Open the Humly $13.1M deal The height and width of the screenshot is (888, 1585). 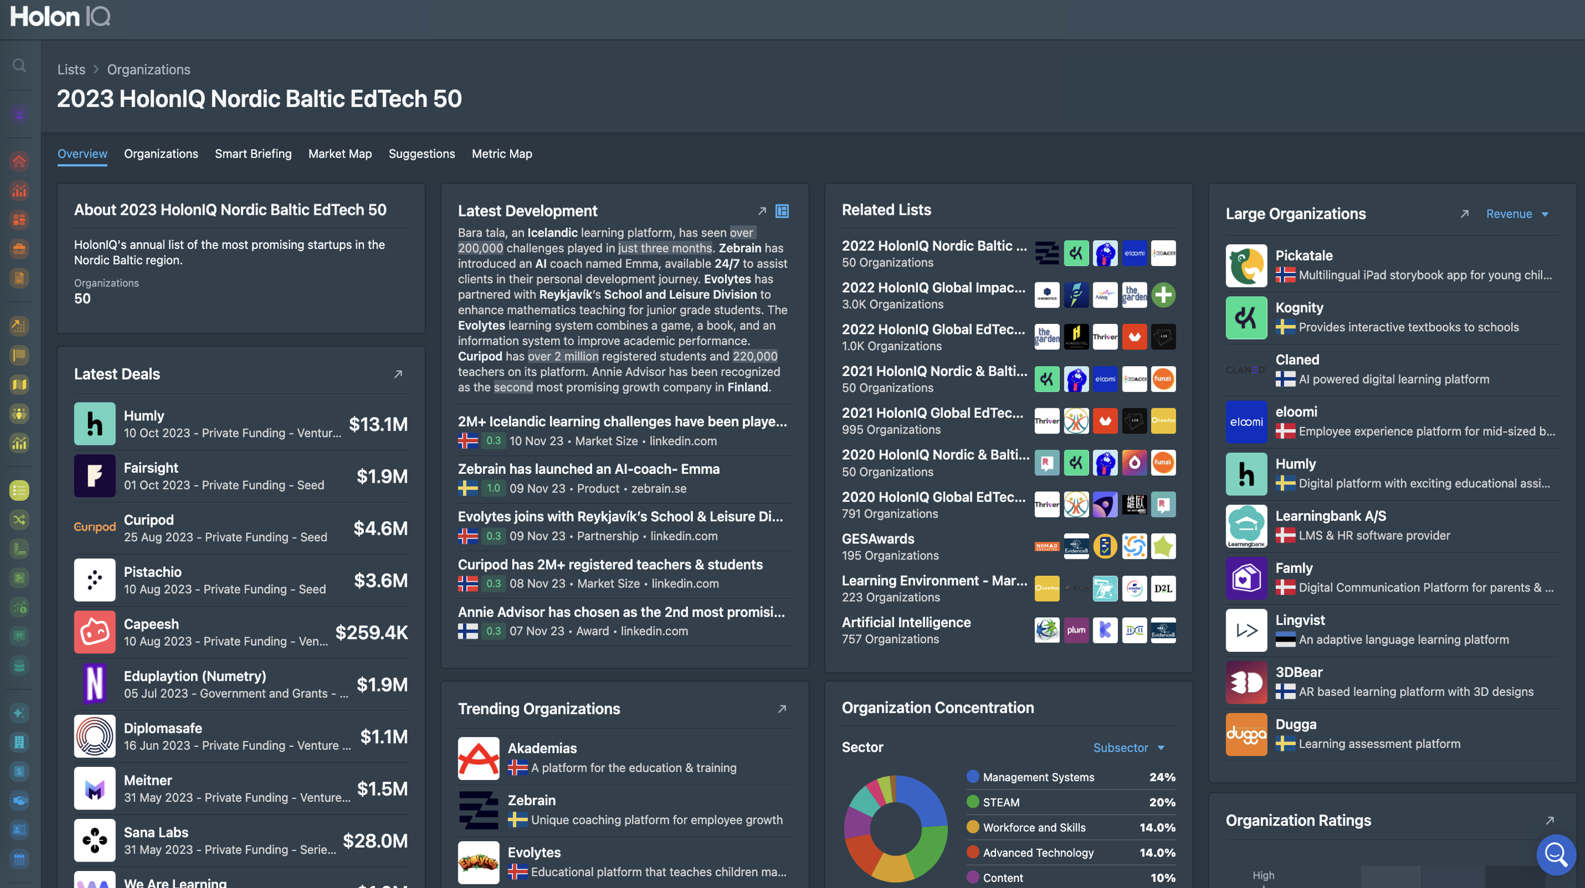240,423
